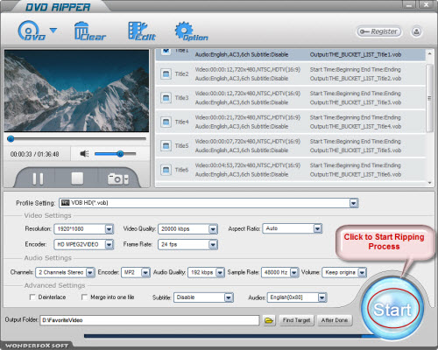Click the Find Target button
Image resolution: width=438 pixels, height=350 pixels.
pyautogui.click(x=296, y=320)
